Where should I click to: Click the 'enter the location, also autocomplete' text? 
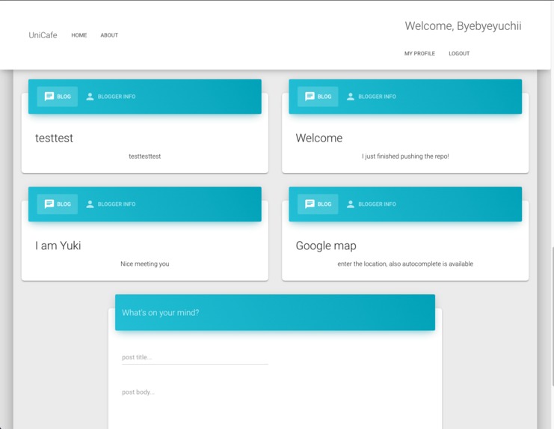(405, 264)
